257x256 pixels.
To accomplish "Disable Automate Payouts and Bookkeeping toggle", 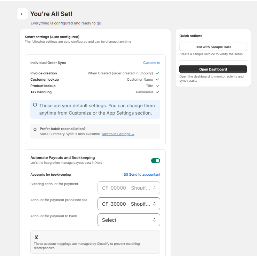I will (156, 161).
